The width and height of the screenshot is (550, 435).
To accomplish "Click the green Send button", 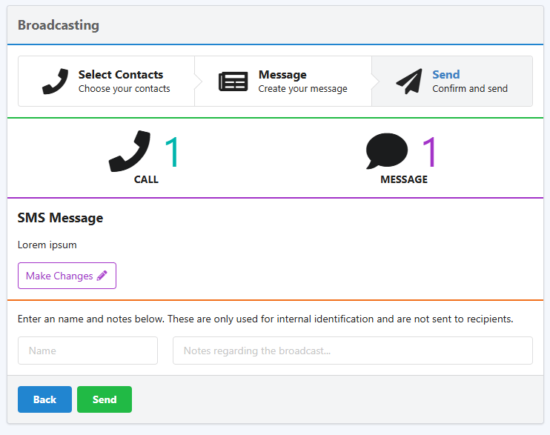I will (105, 399).
